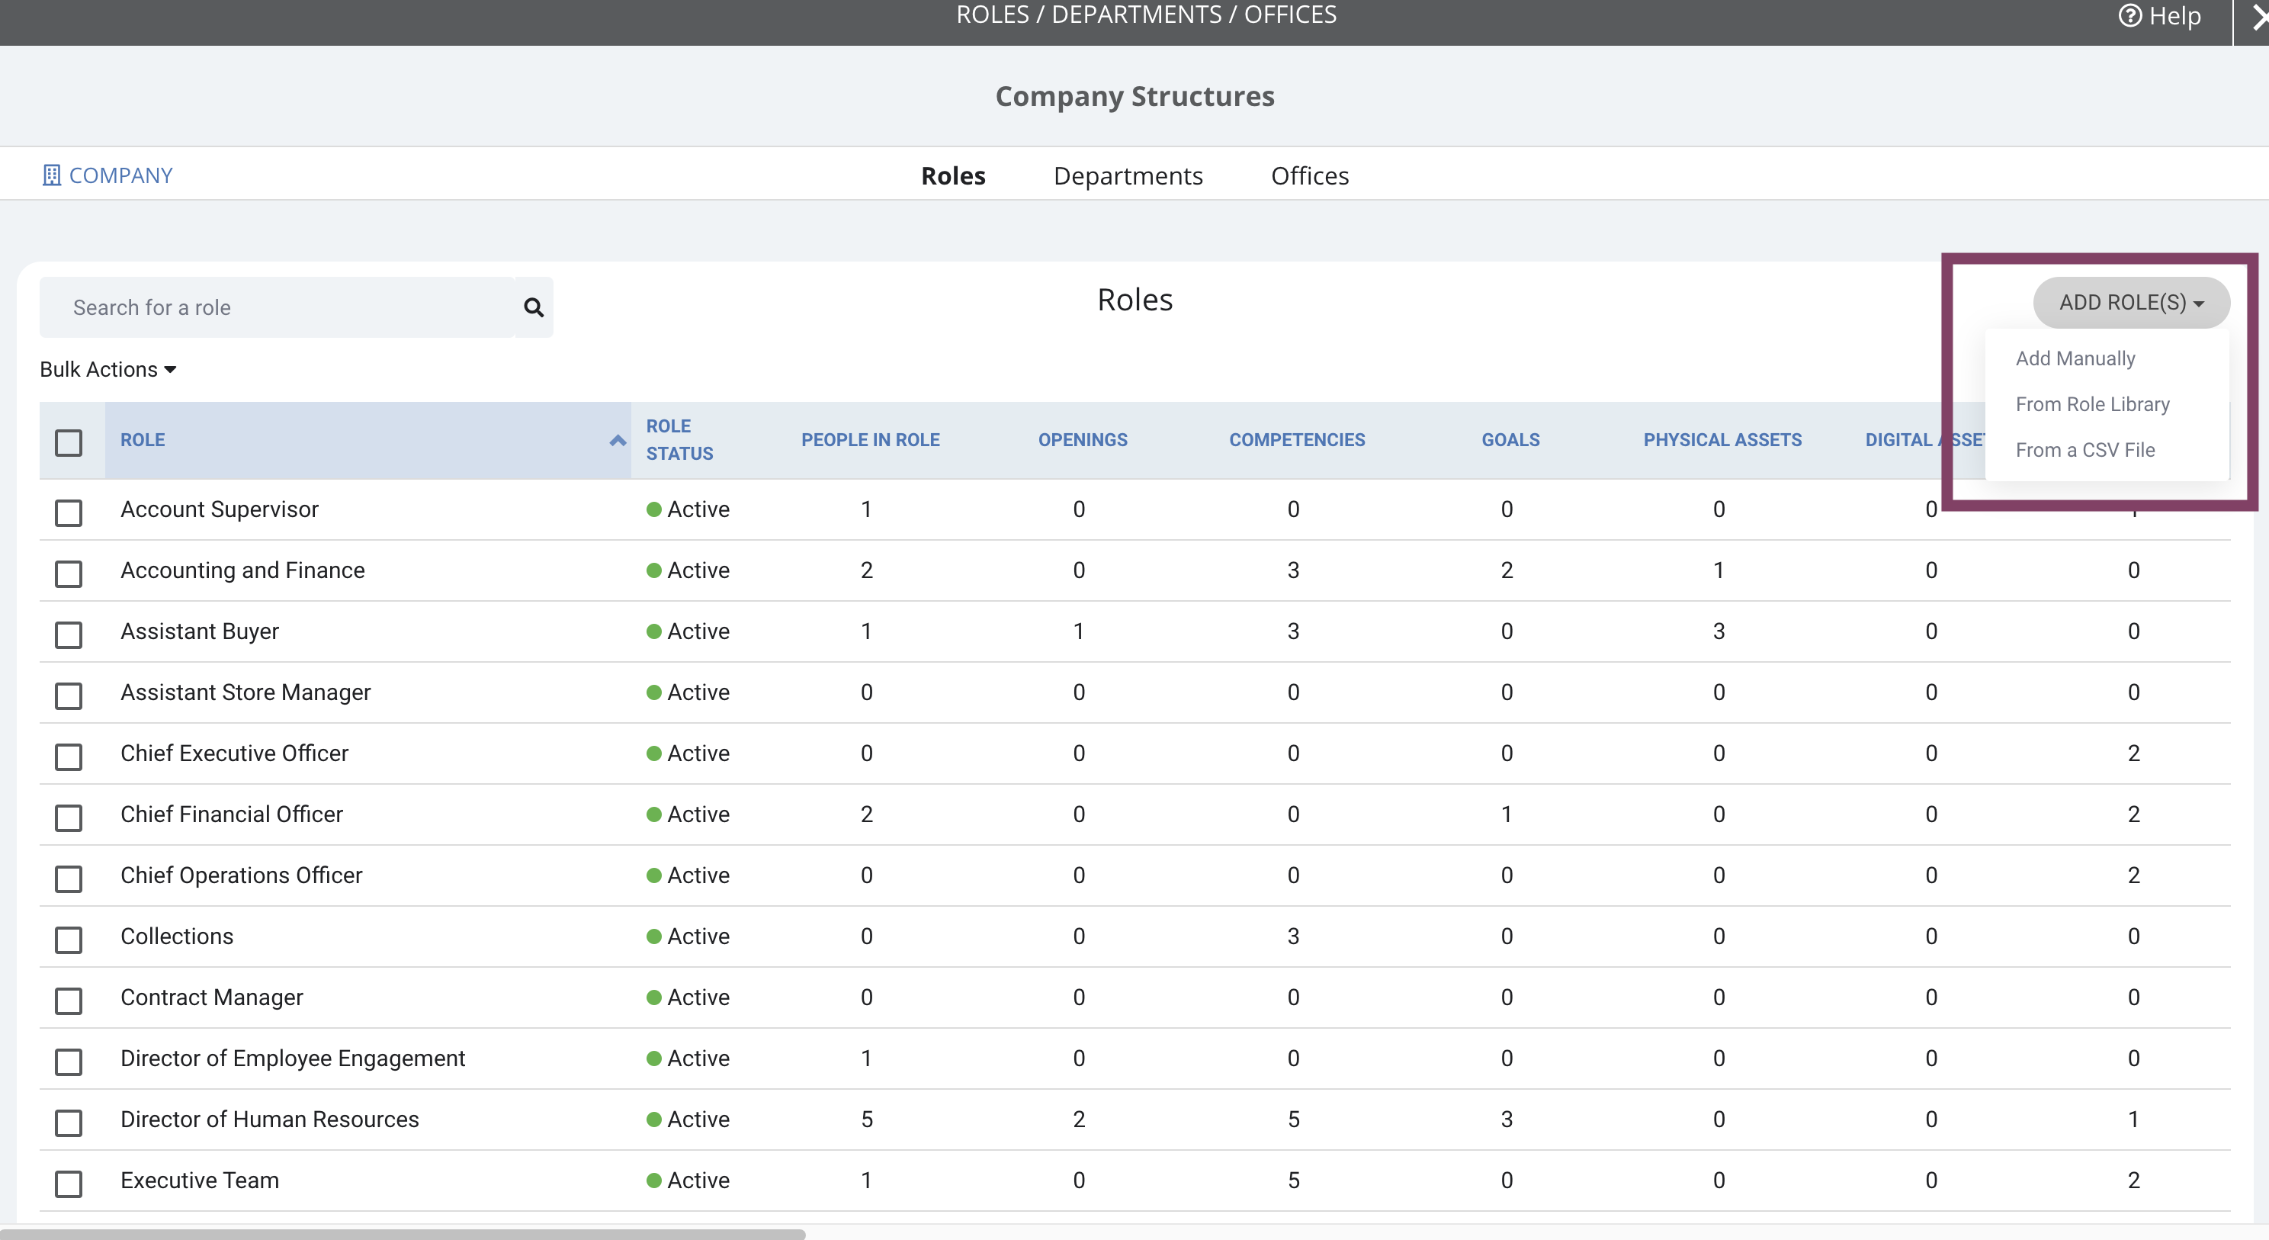
Task: Click the horizontal scrollbar at the bottom
Action: [403, 1234]
